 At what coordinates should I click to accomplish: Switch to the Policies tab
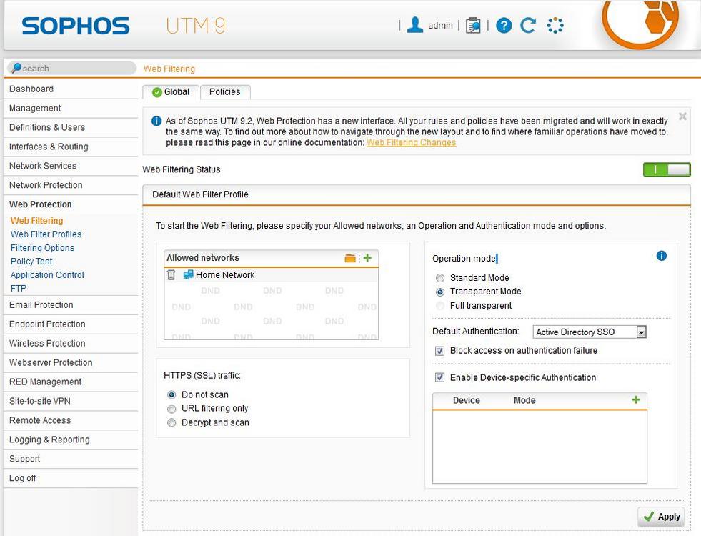tap(225, 92)
